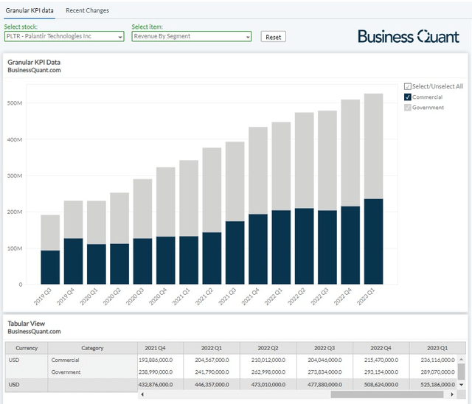472x404 pixels.
Task: Click total cell 525,186,000.0
Action: [437, 385]
